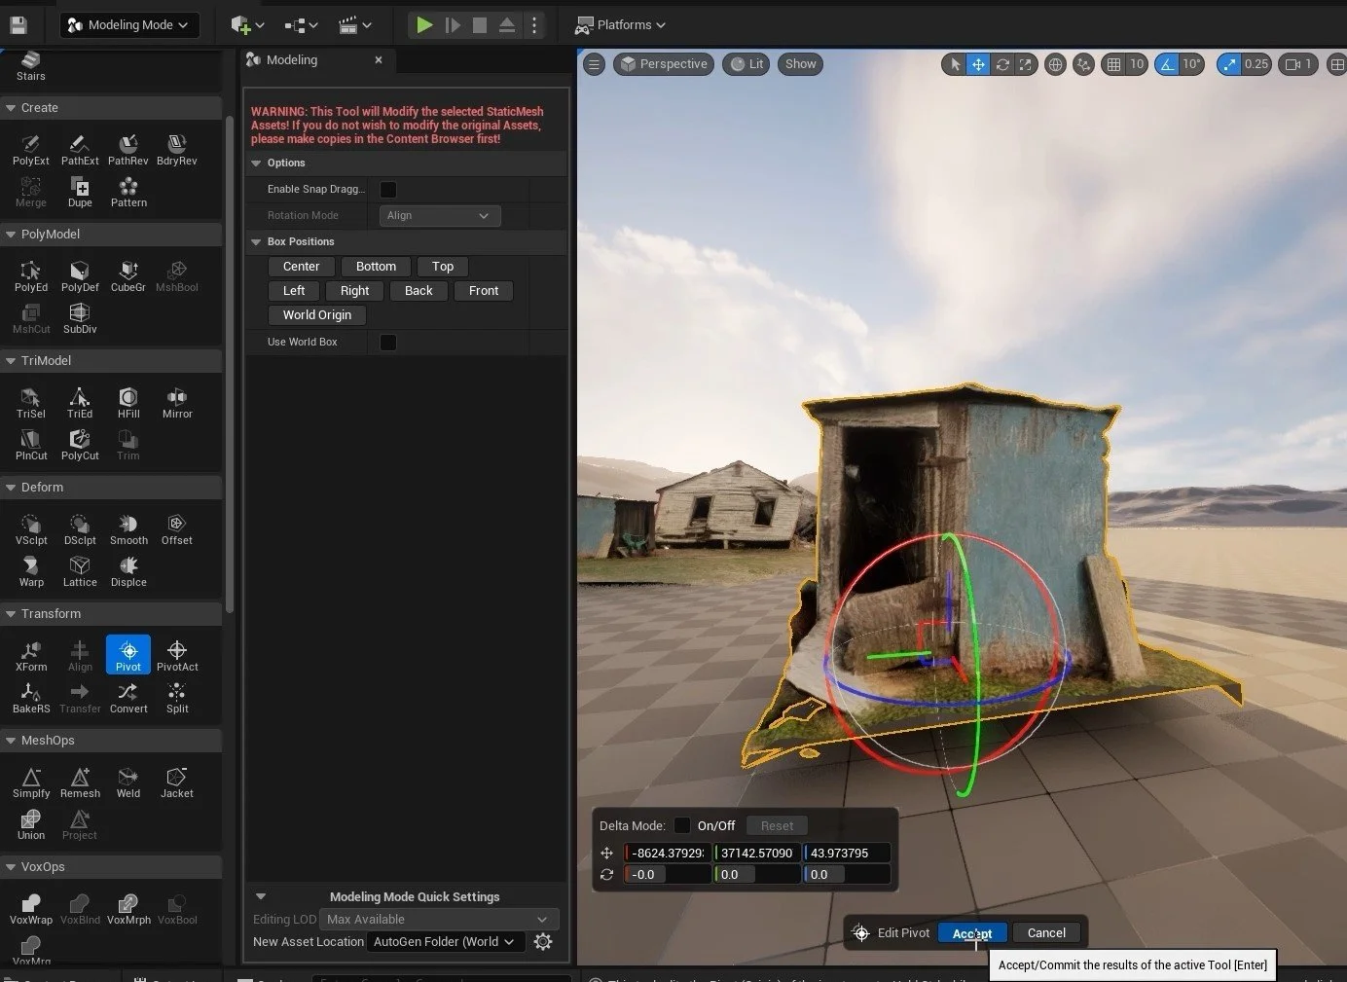Activate the VoxWrap tool under VoxOps
1347x982 pixels.
click(x=30, y=907)
